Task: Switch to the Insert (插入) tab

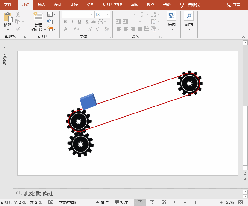Action: pyautogui.click(x=42, y=5)
